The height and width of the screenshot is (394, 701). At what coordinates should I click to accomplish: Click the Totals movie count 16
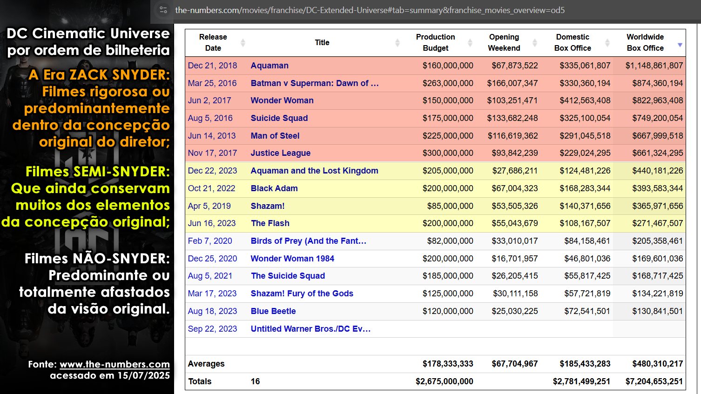pos(255,381)
